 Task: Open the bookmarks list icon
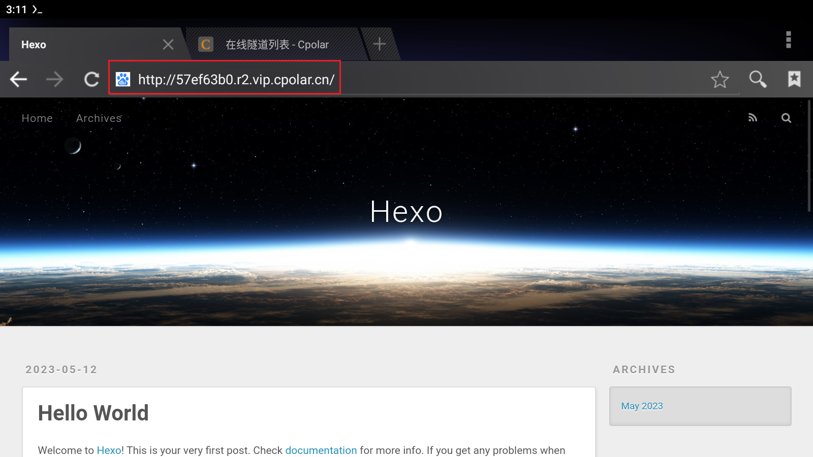tap(794, 79)
